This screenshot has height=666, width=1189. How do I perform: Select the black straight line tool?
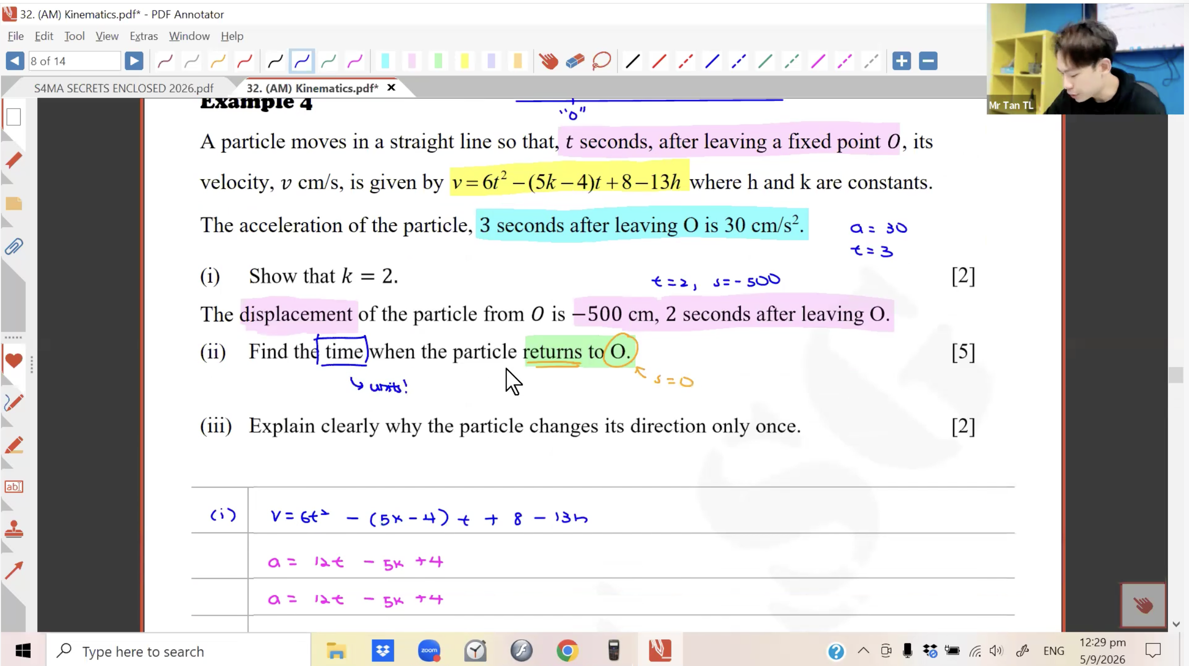click(x=632, y=61)
